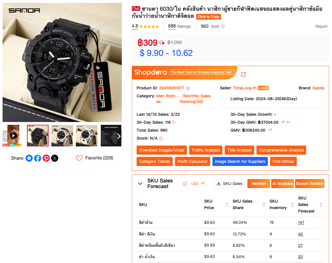The height and width of the screenshot is (263, 332).
Task: Open 30-Day Sales trend chart icon
Action: pyautogui.click(x=174, y=122)
